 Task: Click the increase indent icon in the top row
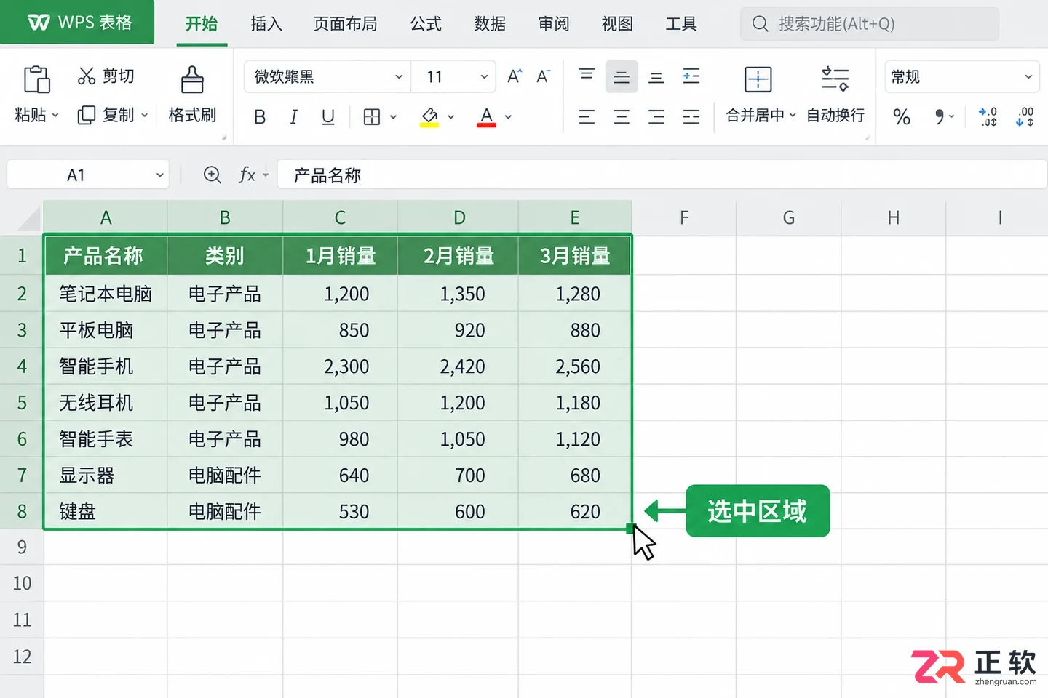tap(691, 76)
